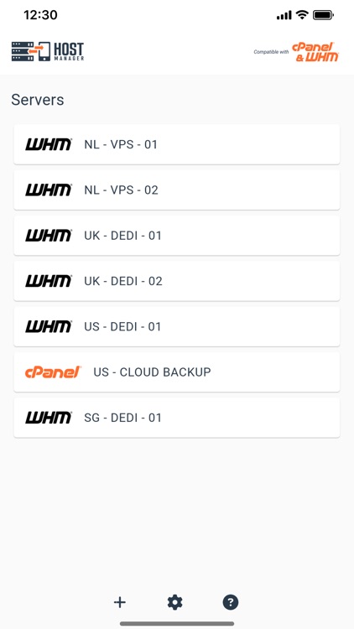The image size is (354, 629).
Task: Open the NL - VPS - 01 server
Action: click(177, 144)
